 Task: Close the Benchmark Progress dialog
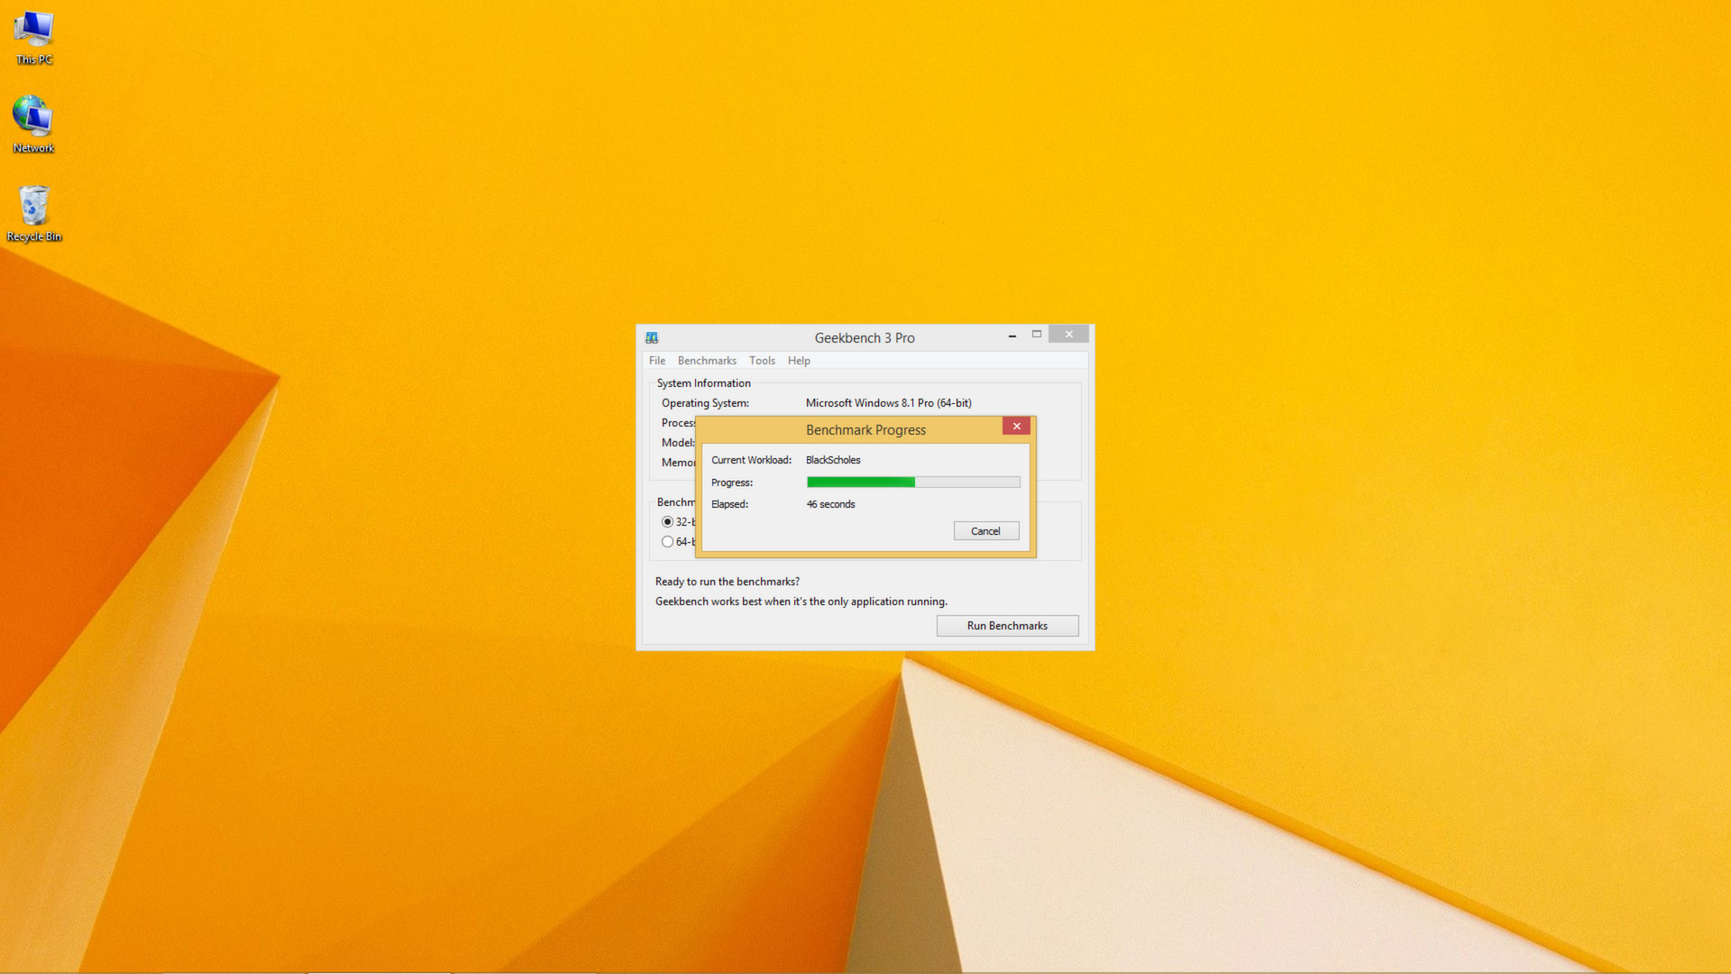(x=1016, y=426)
